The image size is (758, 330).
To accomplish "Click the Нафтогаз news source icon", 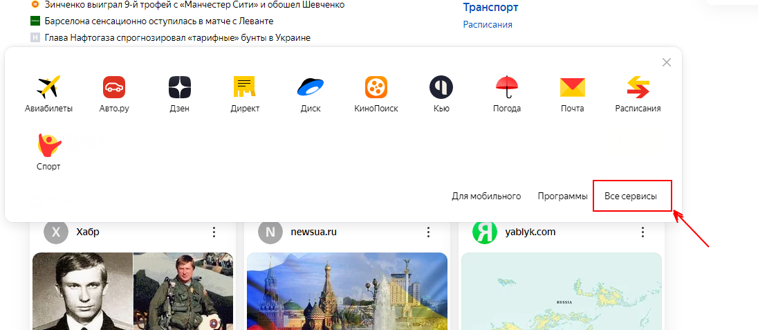I will point(35,37).
